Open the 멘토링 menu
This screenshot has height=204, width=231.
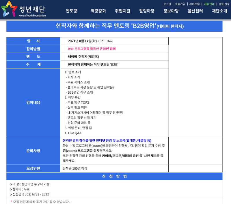click(x=71, y=11)
